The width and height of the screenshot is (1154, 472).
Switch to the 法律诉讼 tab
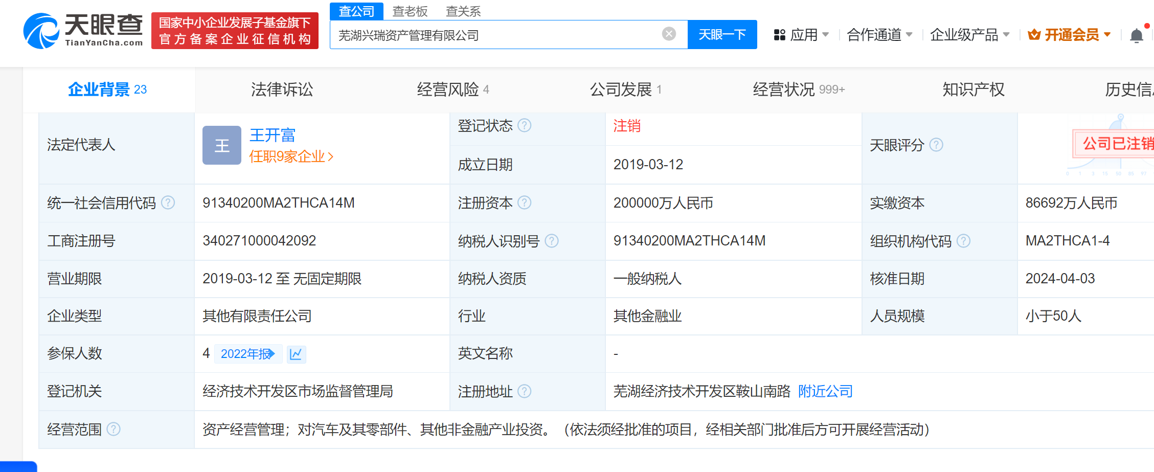click(282, 90)
